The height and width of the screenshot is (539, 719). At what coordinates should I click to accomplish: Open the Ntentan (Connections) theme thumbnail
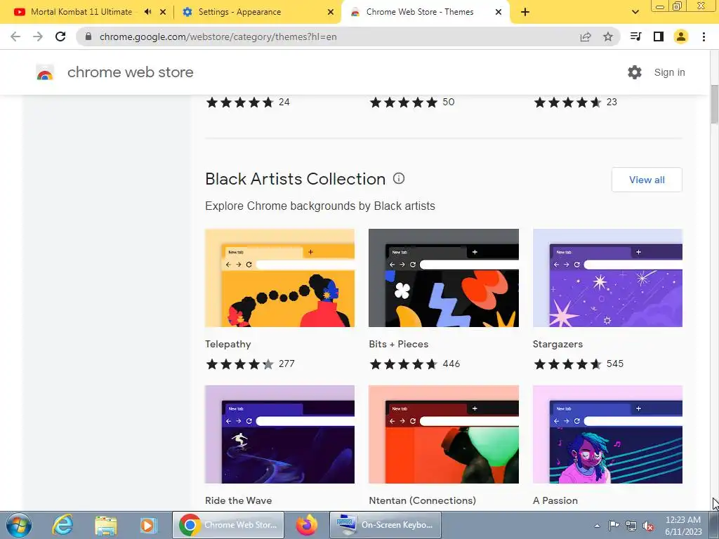click(x=444, y=434)
